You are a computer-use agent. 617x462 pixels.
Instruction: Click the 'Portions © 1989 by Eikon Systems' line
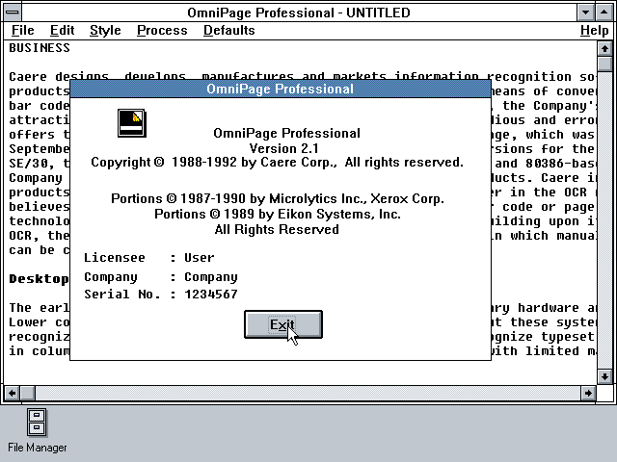278,214
